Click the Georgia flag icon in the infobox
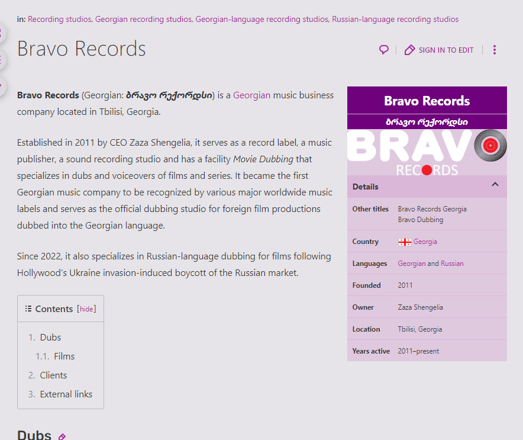The image size is (523, 440). coord(405,242)
